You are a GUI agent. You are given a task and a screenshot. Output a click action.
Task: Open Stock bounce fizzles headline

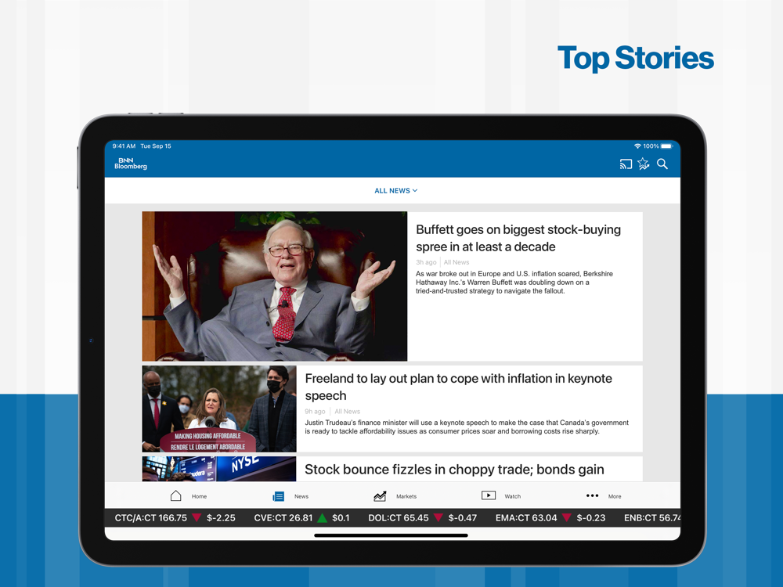point(454,469)
